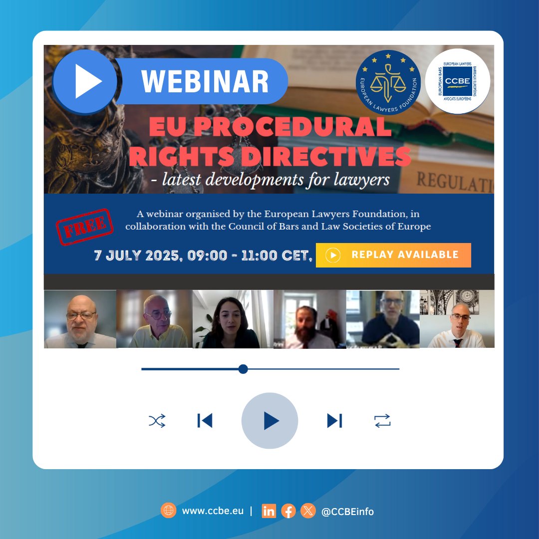The image size is (539, 539).
Task: Click the play icon in Replay button
Action: (x=333, y=255)
